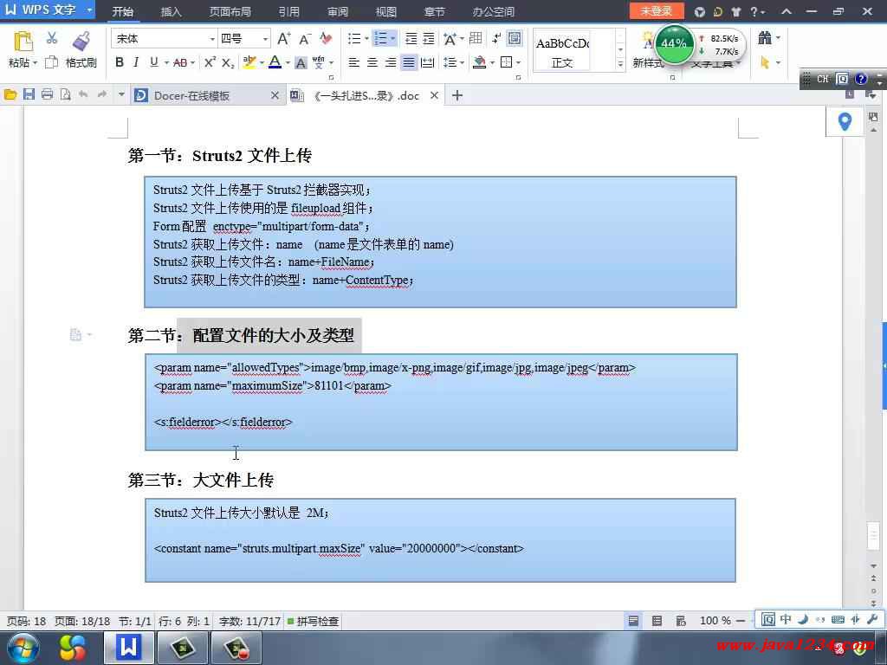Print the document with printer icon
The width and height of the screenshot is (887, 665).
(47, 95)
